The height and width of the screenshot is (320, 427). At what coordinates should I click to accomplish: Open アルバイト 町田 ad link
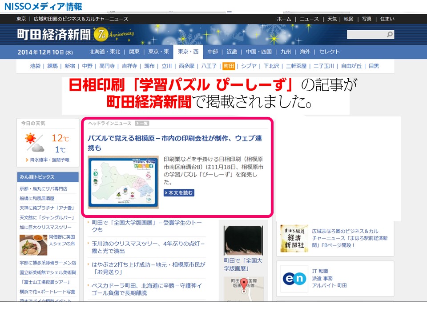coord(329,285)
